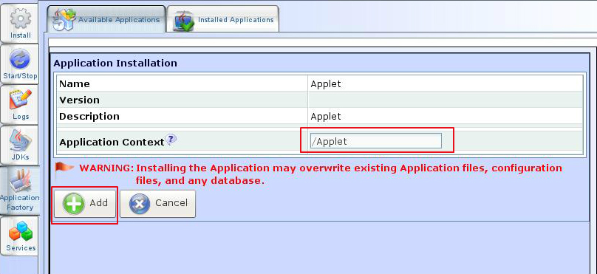Click the Application Context help icon
The width and height of the screenshot is (597, 274).
[171, 140]
